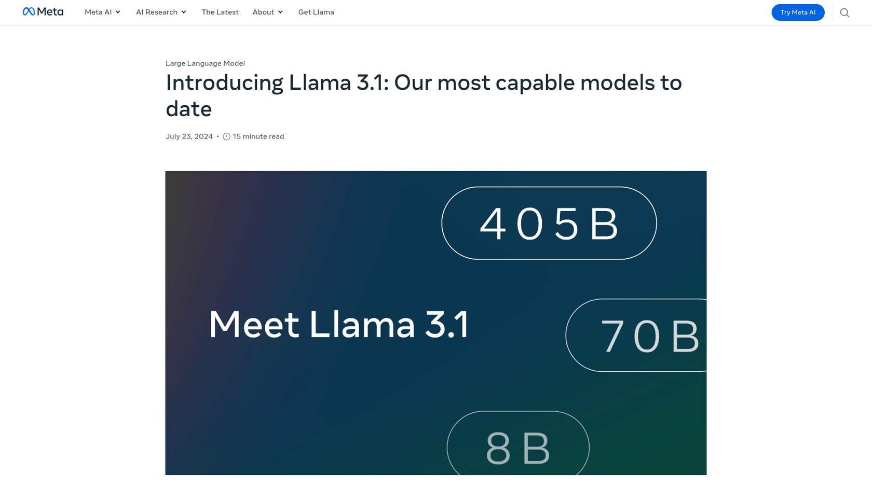Click the clock icon beside reading time
This screenshot has width=872, height=490.
[x=226, y=136]
